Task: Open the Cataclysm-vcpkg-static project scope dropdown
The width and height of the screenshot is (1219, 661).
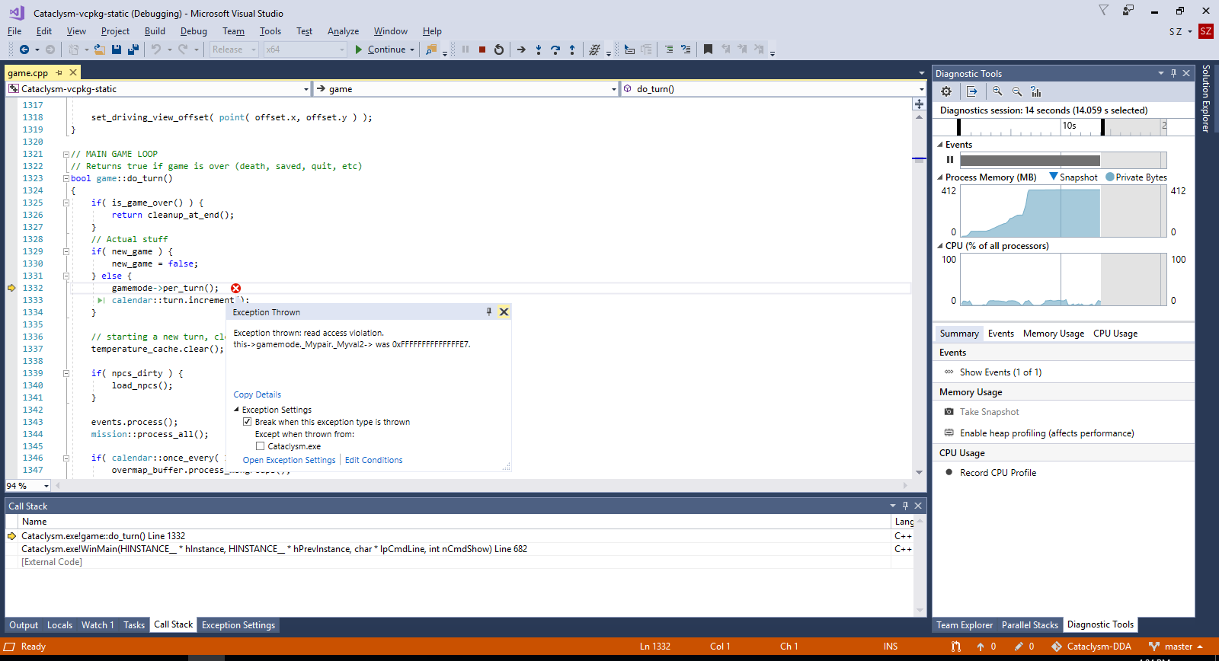Action: [x=306, y=89]
